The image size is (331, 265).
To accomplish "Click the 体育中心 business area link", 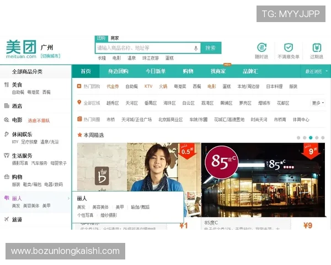I will (x=301, y=120).
